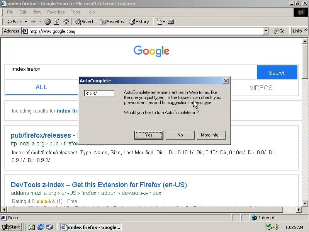This screenshot has width=309, height=232.
Task: Open the DevTools z-index extension result link
Action: click(99, 185)
